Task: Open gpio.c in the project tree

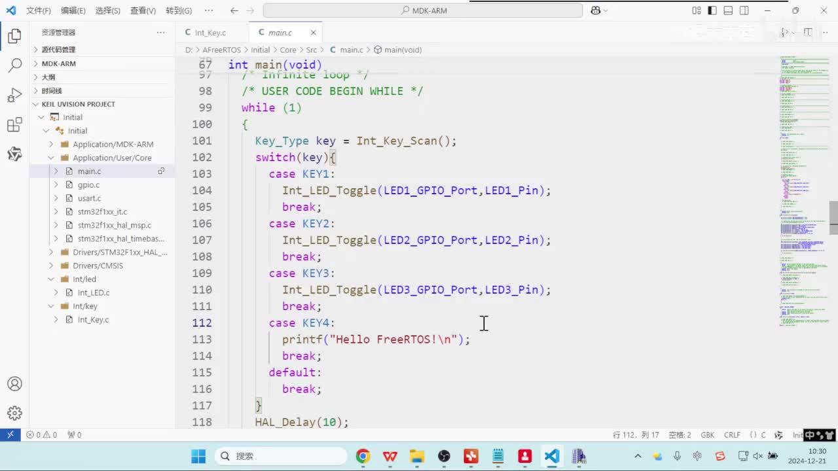Action: coord(88,185)
